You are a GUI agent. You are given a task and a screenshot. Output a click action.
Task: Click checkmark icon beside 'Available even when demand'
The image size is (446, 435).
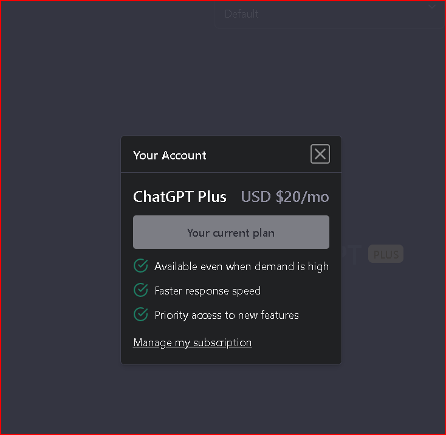141,266
